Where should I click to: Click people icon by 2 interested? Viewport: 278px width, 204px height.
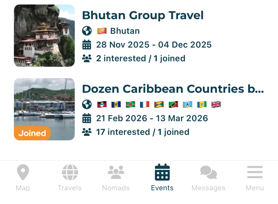coord(87,58)
